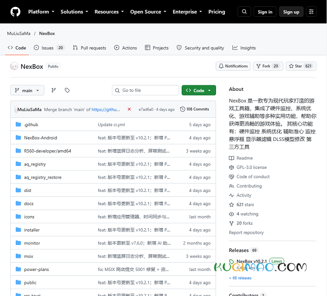Switch to the Pull requests tab
Viewport: 327px width, 296px height.
[x=89, y=48]
